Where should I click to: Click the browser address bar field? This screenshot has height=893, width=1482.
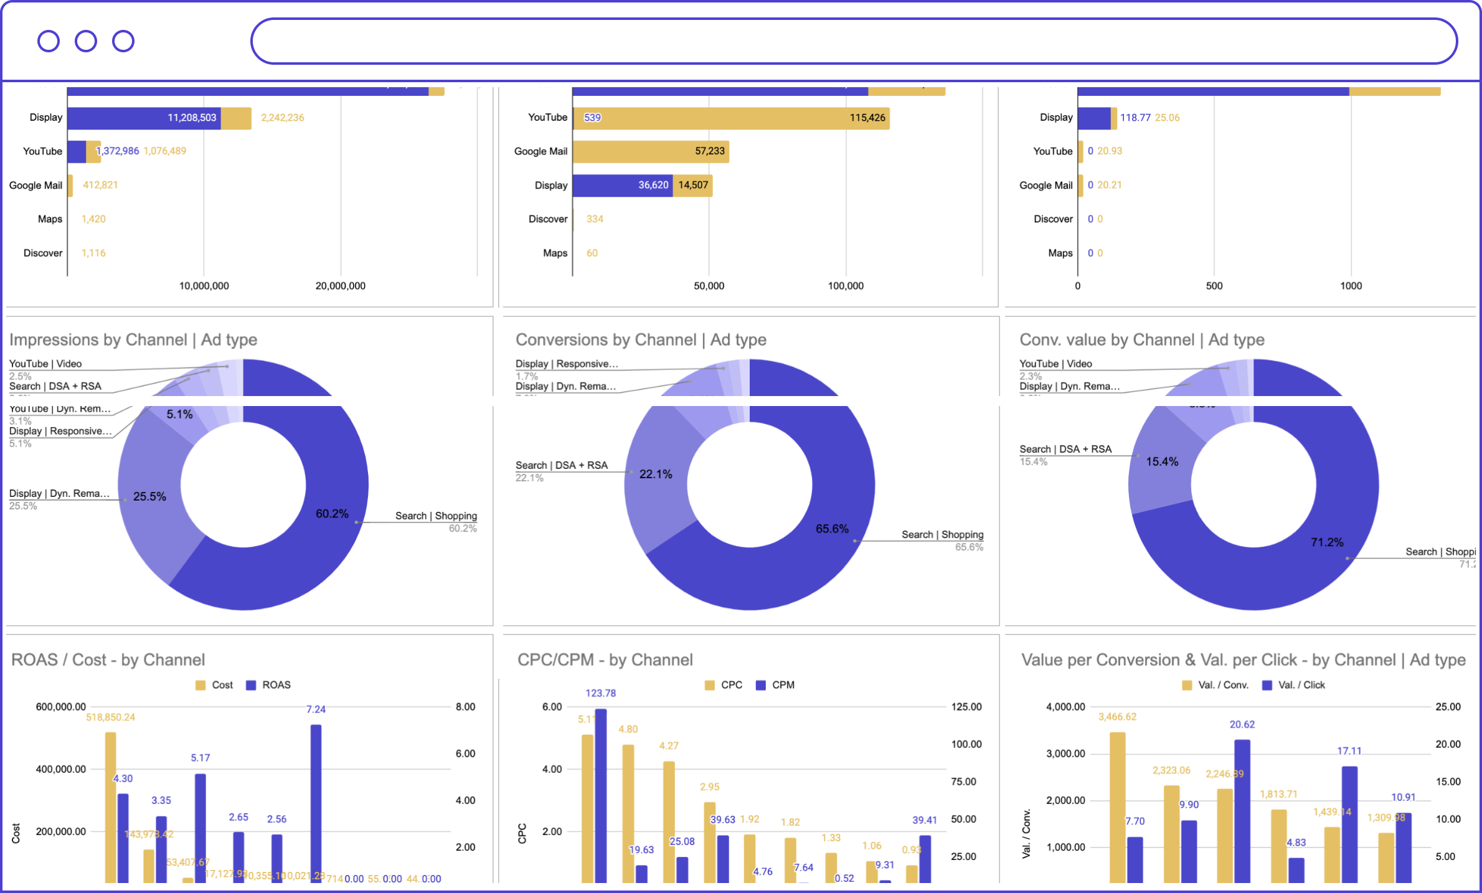coord(853,41)
